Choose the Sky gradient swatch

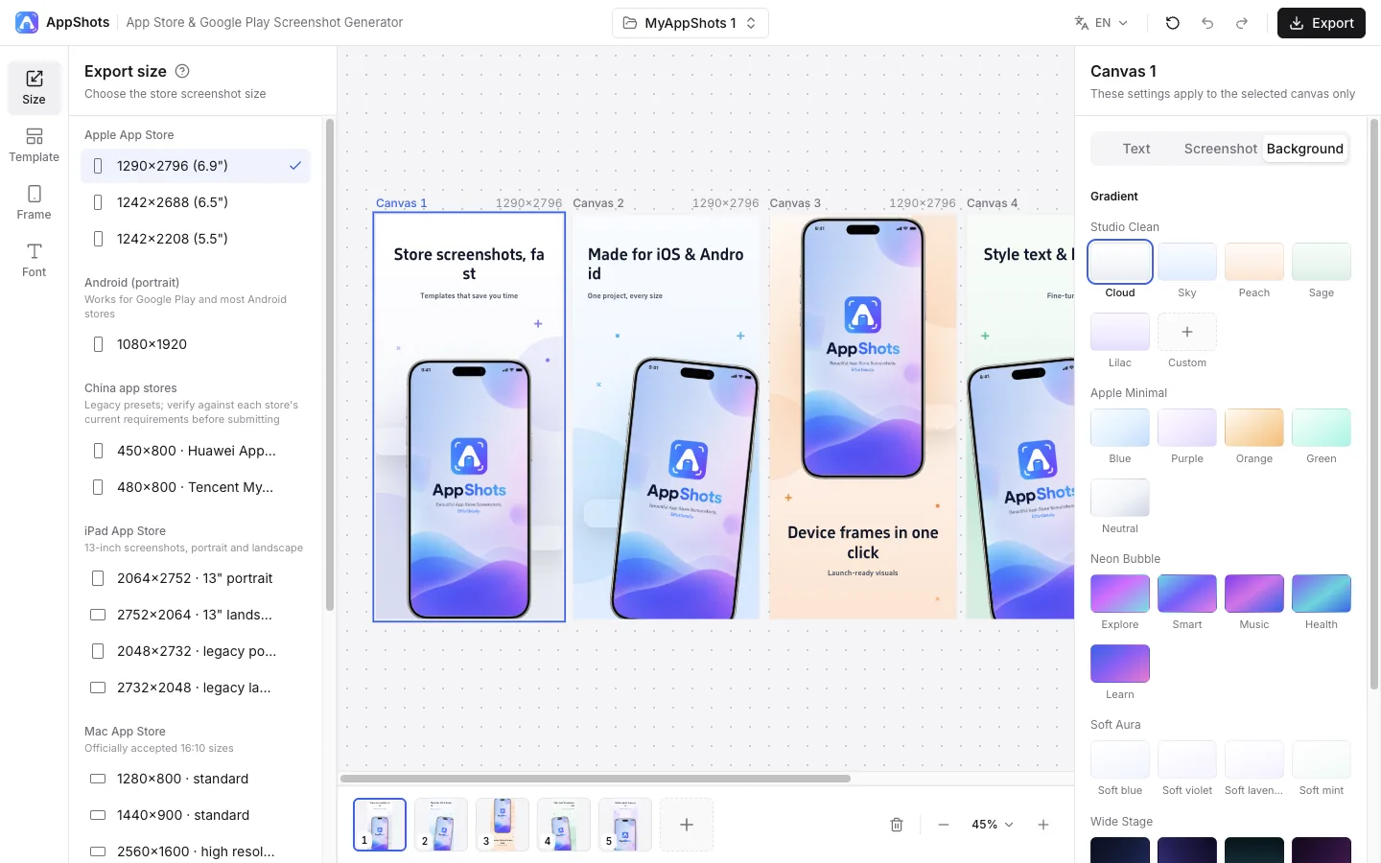click(1187, 262)
